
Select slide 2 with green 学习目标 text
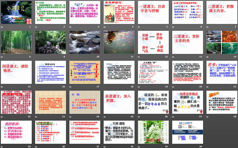[x=50, y=13]
